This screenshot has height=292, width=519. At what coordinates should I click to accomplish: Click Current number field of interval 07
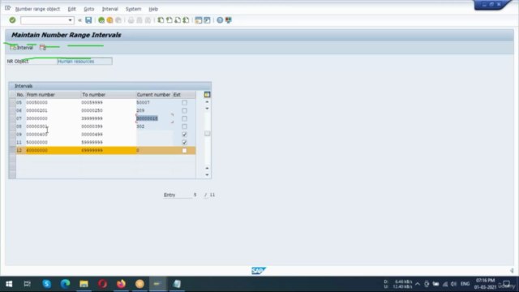point(155,118)
